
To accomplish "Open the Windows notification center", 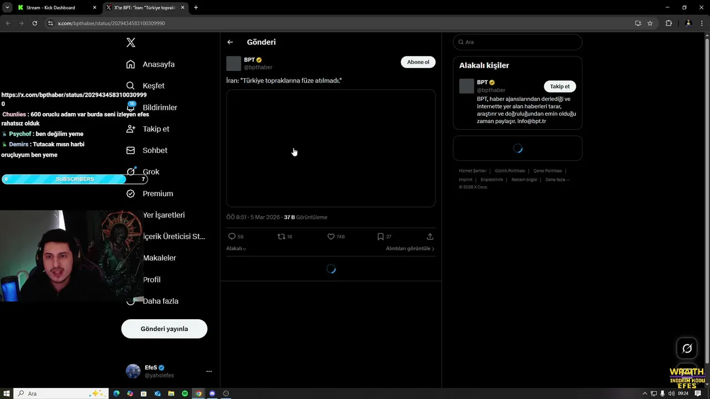I will [x=698, y=393].
